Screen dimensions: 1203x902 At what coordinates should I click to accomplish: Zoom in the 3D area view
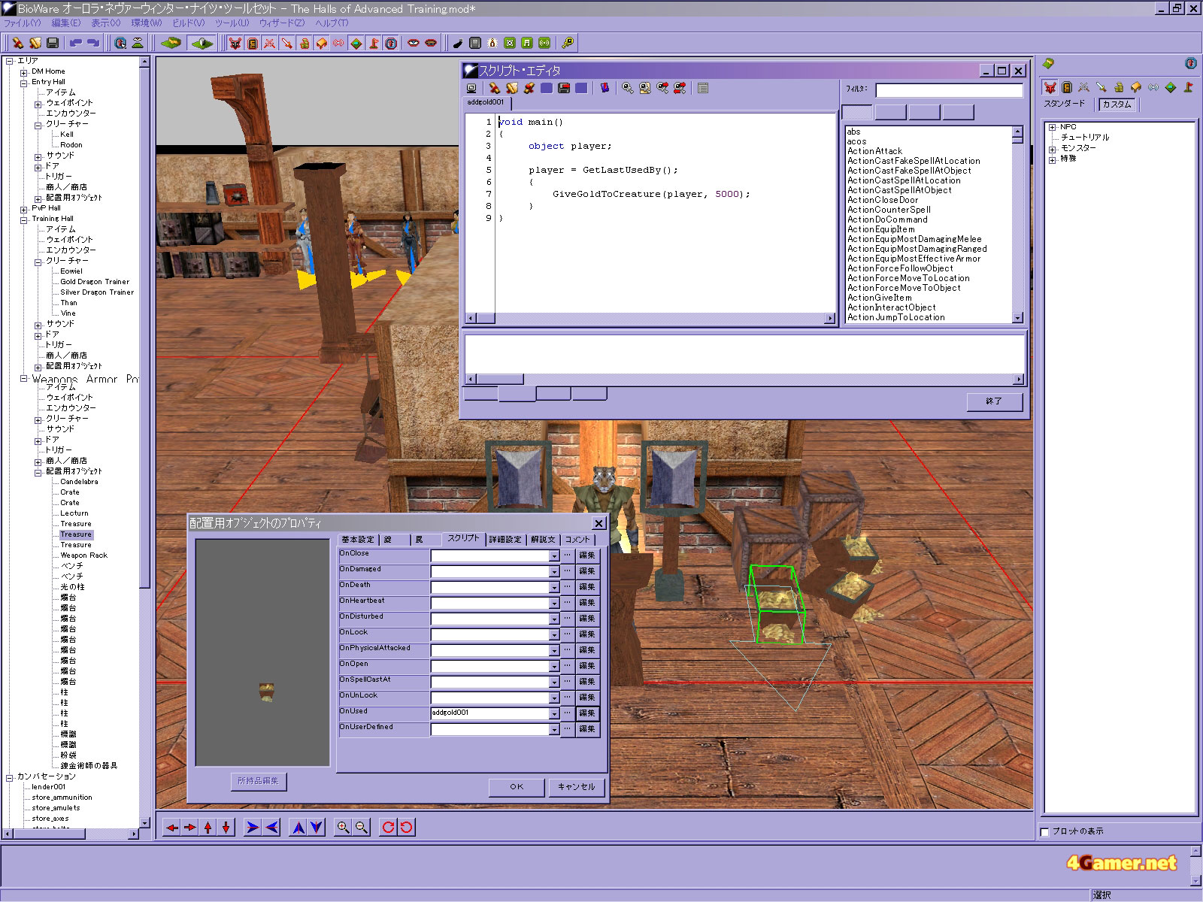pyautogui.click(x=343, y=828)
